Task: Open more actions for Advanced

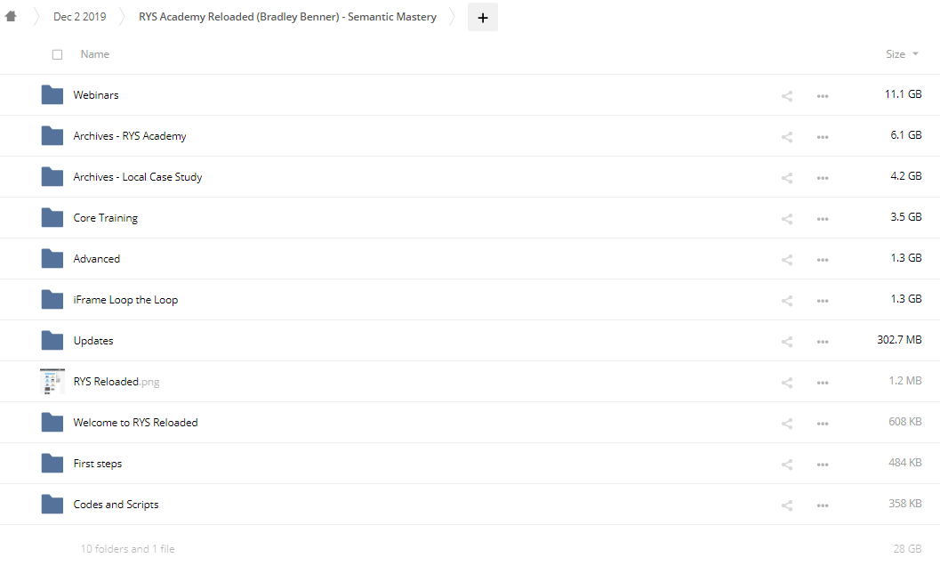Action: tap(823, 260)
